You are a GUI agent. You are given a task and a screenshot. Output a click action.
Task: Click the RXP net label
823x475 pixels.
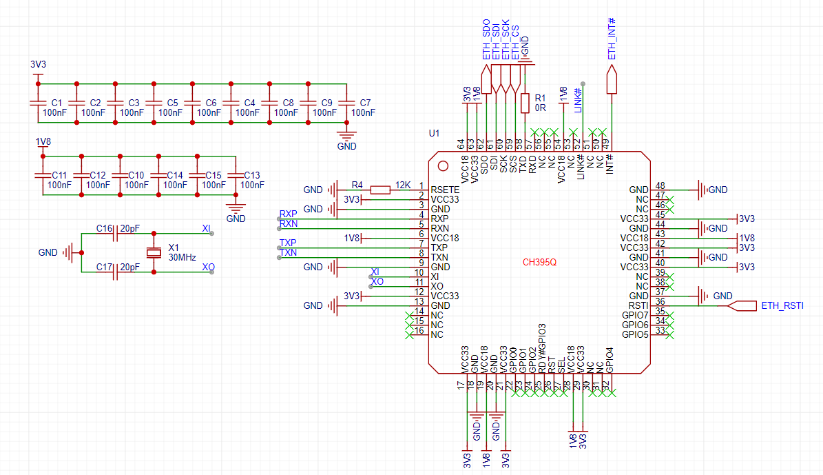click(x=288, y=214)
